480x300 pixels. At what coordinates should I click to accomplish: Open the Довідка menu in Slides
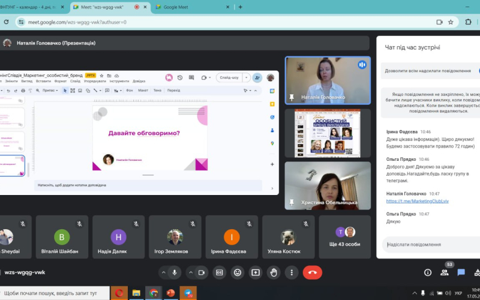click(x=139, y=82)
